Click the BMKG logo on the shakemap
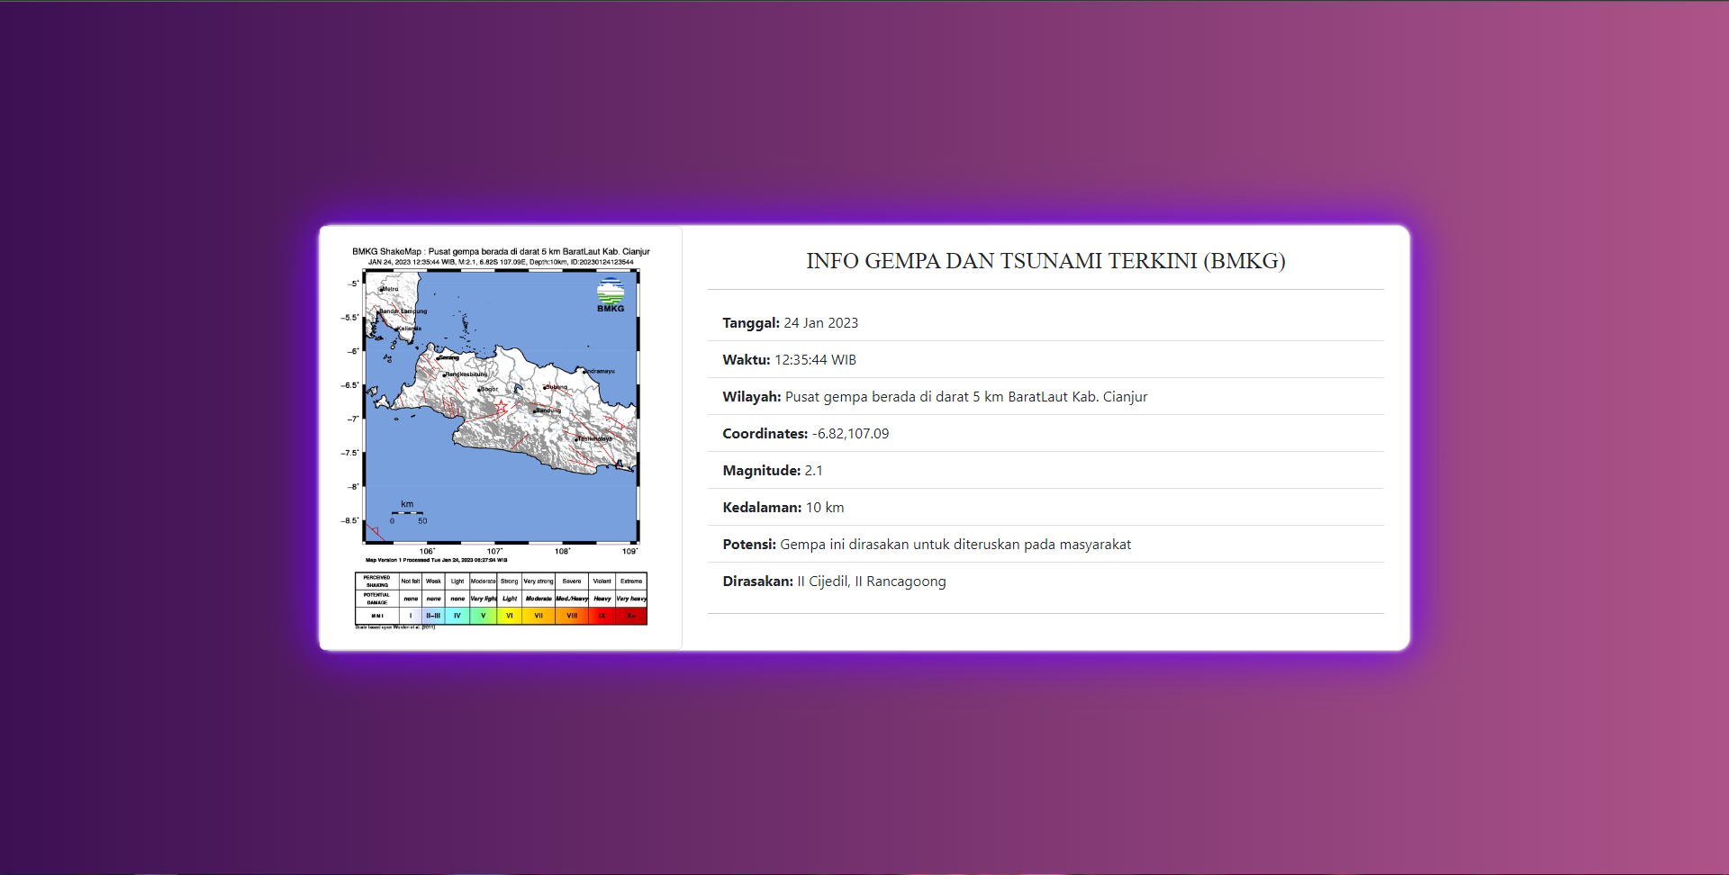Viewport: 1729px width, 875px height. [x=611, y=294]
